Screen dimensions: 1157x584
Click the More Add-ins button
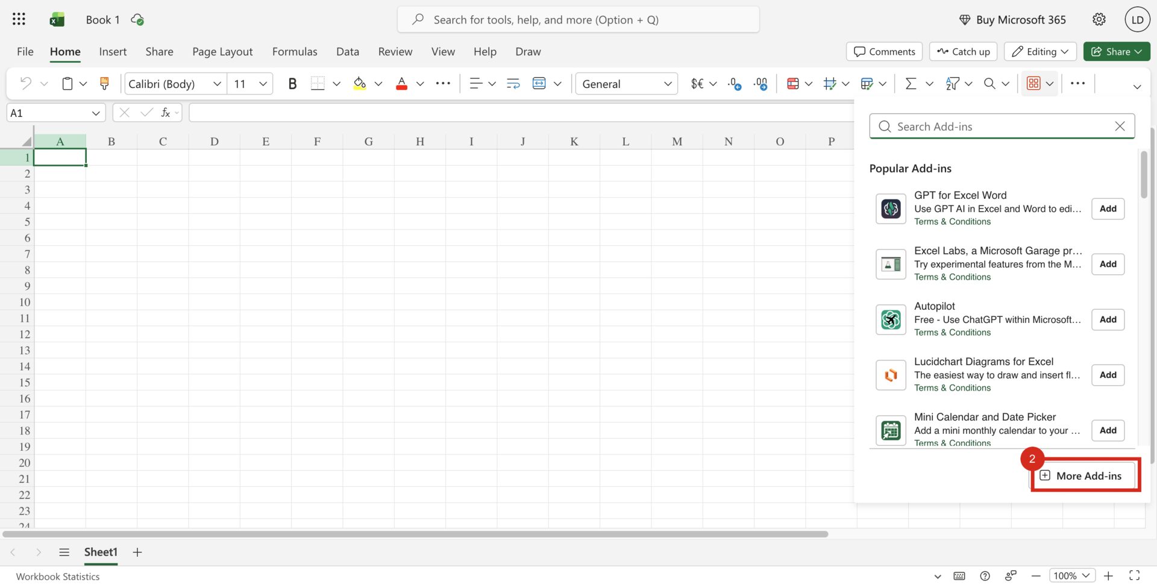(x=1083, y=476)
